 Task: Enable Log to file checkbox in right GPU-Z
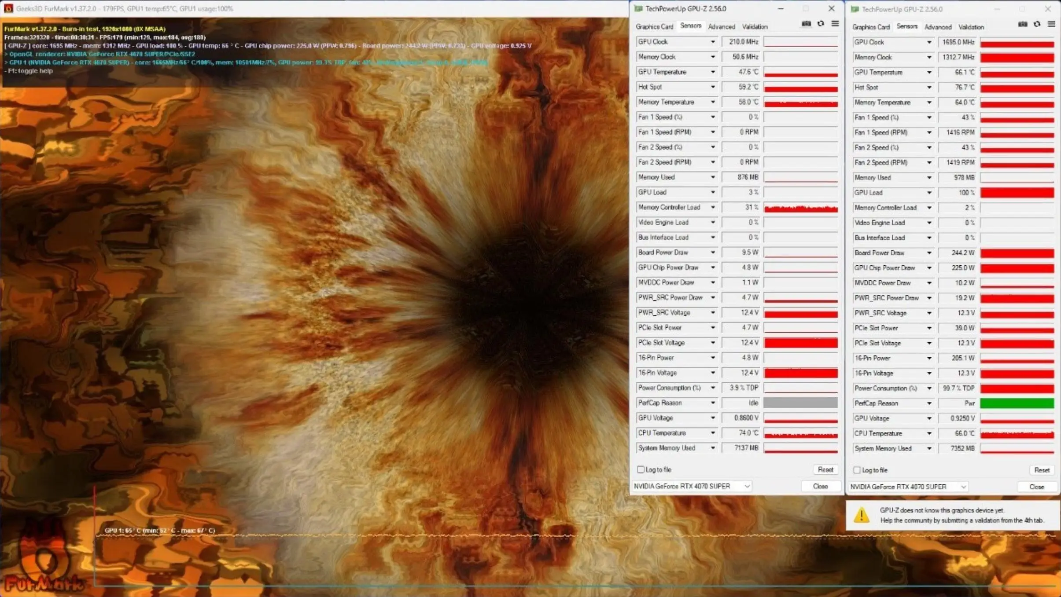[857, 469]
